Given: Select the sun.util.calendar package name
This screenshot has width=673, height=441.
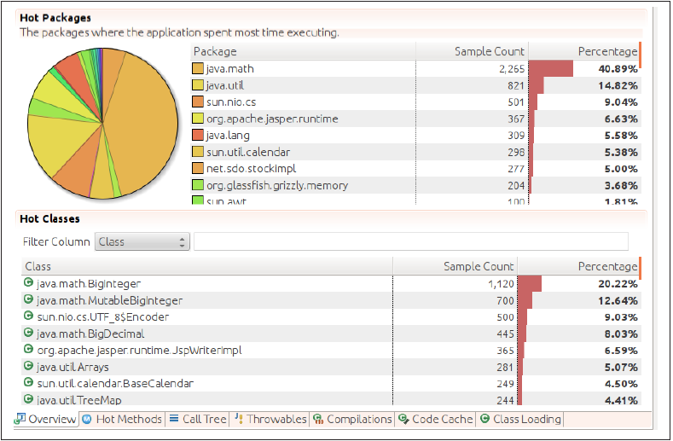Looking at the screenshot, I should 248,152.
